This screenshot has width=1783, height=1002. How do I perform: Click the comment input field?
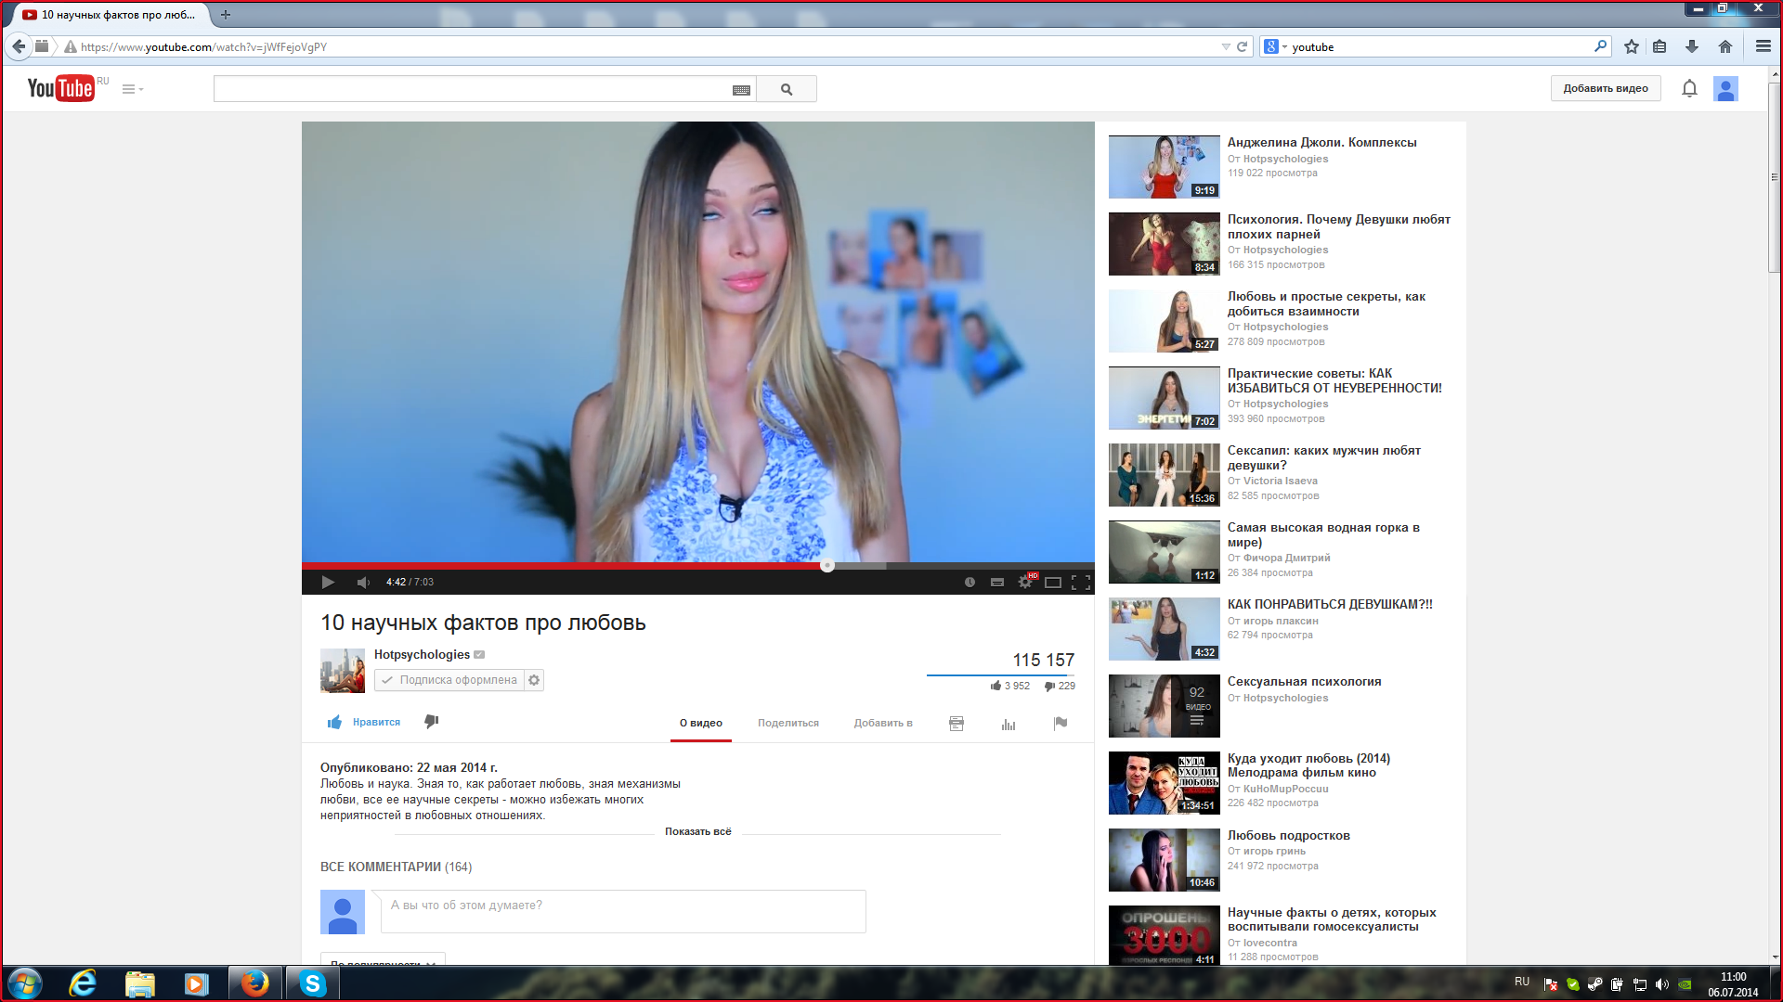click(x=623, y=911)
